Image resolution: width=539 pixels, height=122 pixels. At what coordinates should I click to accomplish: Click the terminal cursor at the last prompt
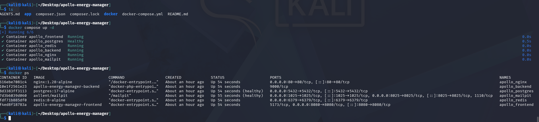[10, 118]
